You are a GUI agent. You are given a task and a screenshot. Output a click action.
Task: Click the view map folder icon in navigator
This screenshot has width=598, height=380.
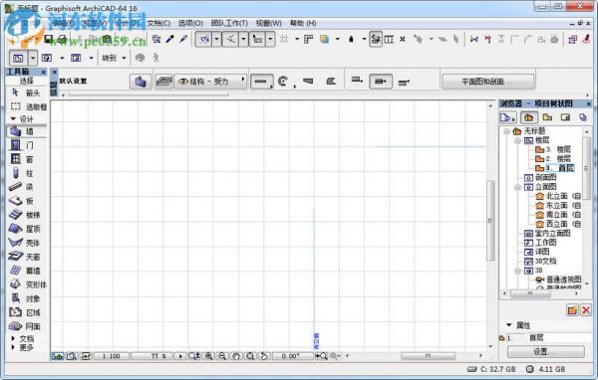(x=547, y=117)
